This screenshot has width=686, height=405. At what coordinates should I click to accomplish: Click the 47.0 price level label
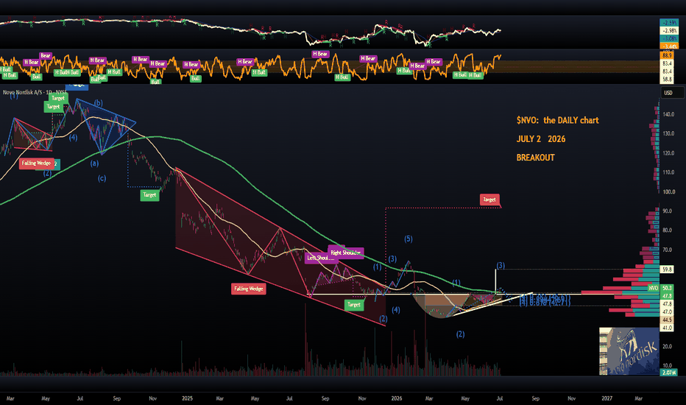tap(667, 311)
